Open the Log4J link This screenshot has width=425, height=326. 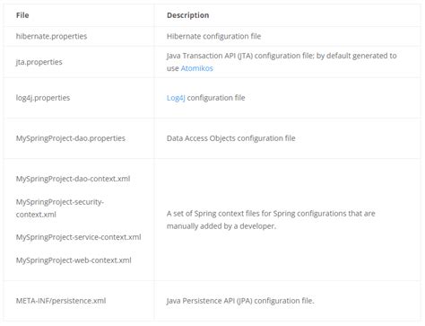coord(176,98)
